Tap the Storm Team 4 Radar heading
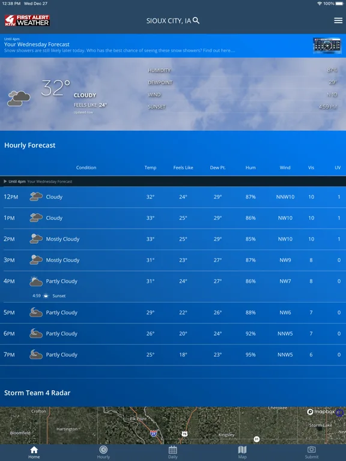Viewport: 346px width, 461px height. (x=37, y=393)
